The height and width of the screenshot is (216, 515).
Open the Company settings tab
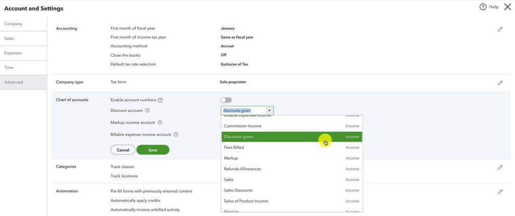[x=24, y=24]
